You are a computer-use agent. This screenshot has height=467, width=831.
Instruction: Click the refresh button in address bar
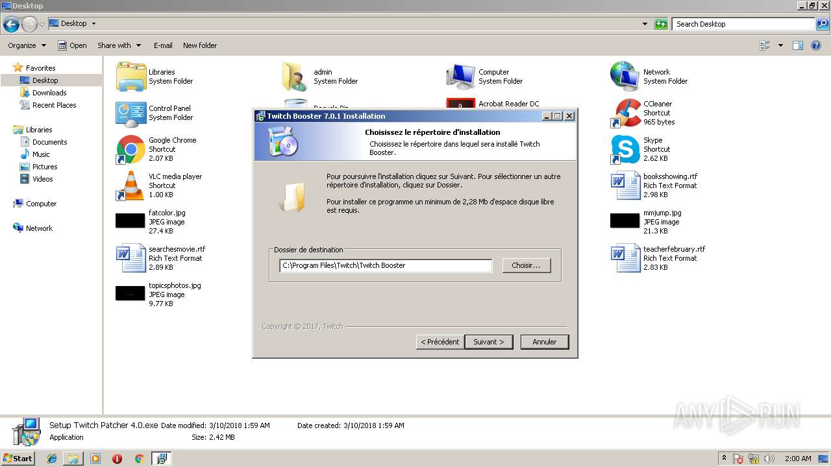pos(661,24)
